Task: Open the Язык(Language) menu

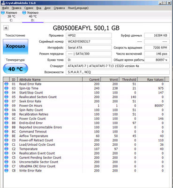Action: (78, 8)
